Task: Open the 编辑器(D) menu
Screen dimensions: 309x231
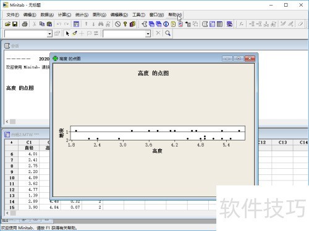Action: tap(119, 15)
